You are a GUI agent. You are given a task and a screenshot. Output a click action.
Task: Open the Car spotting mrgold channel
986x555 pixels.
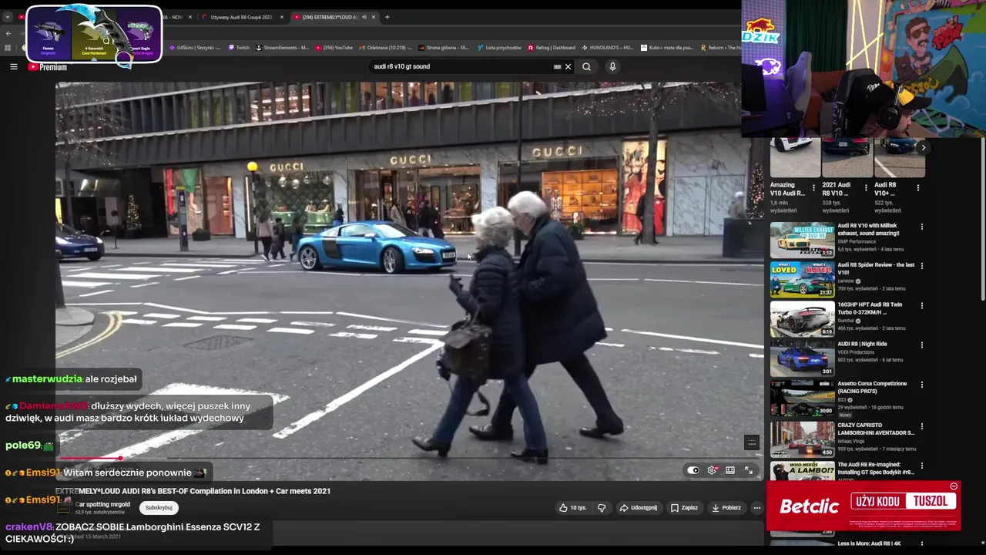tap(102, 505)
